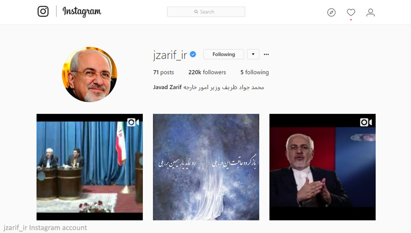Open the red background video post
This screenshot has height=233, width=411.
click(323, 167)
